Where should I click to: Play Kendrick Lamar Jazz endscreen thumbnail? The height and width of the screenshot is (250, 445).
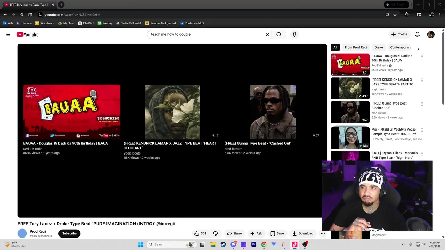tap(172, 112)
